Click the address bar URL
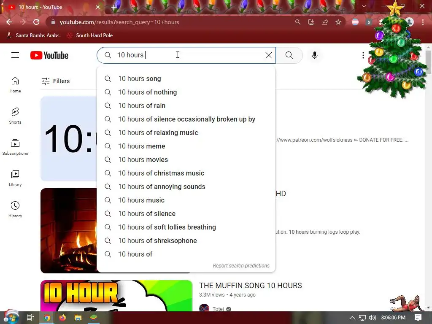The height and width of the screenshot is (324, 432). pos(119,22)
